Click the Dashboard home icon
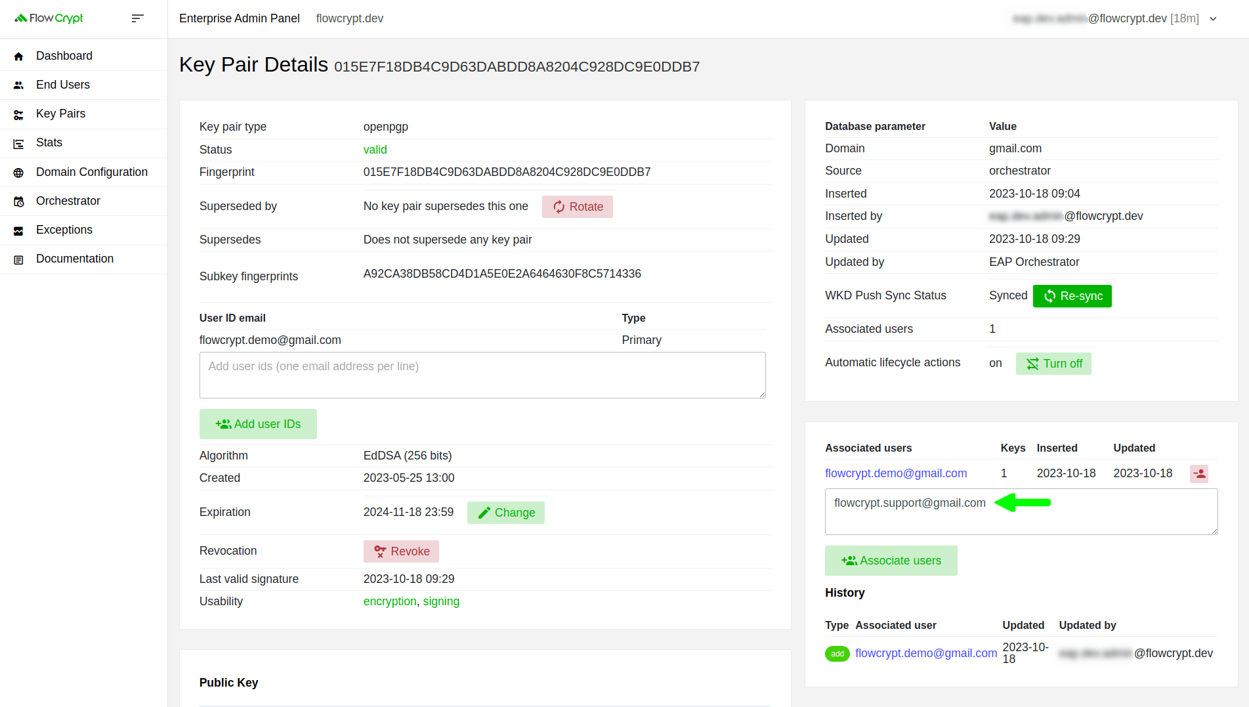Screen dimensions: 1249x707 tap(18, 56)
